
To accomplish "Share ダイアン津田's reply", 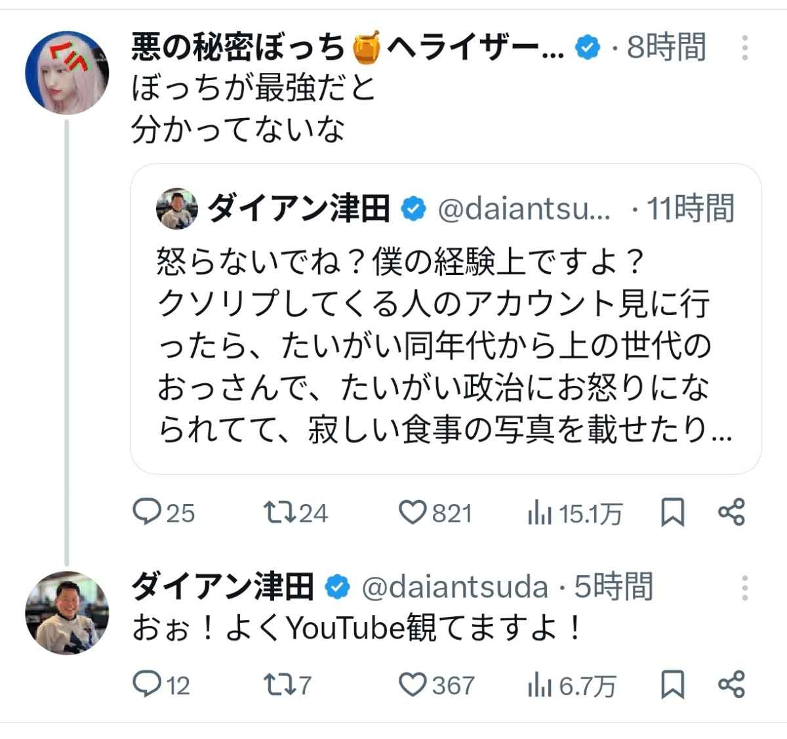I will [732, 685].
